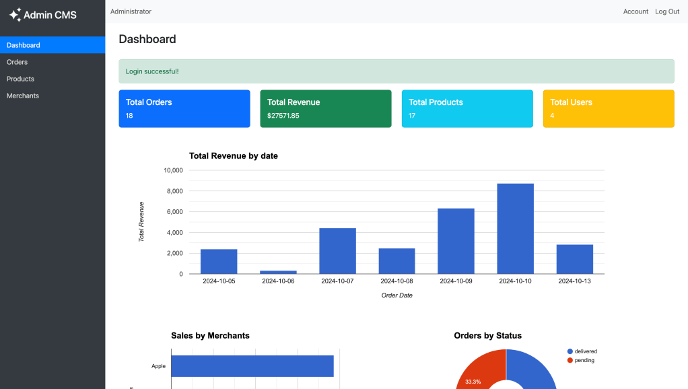Select the 2024-10-09 bar in chart

tap(456, 241)
